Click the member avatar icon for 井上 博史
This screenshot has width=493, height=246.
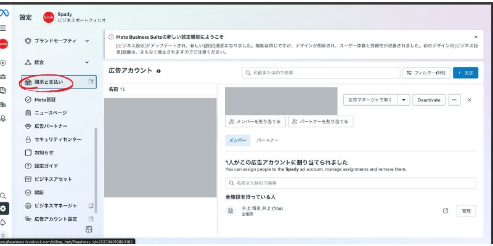(230, 211)
